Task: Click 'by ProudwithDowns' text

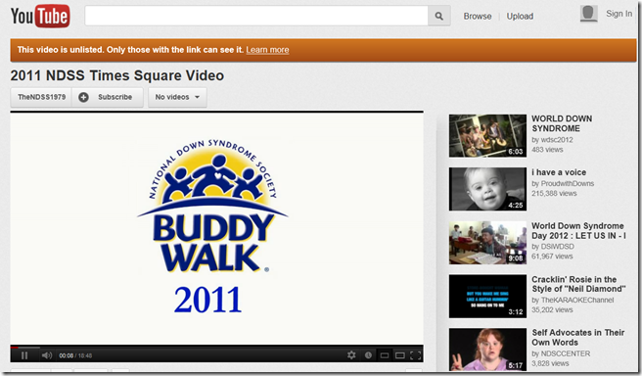Action: (563, 183)
